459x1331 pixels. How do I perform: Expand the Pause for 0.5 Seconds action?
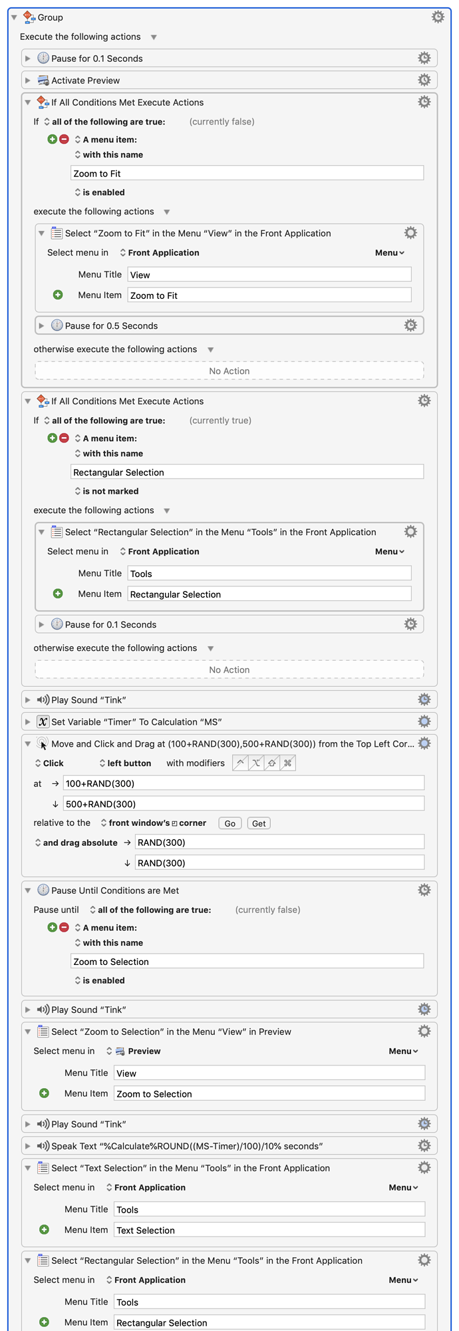point(41,326)
